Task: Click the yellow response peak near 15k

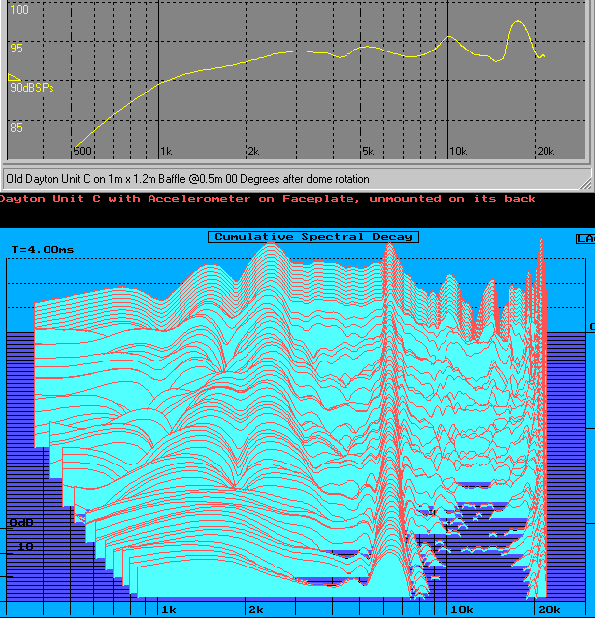Action: click(517, 22)
